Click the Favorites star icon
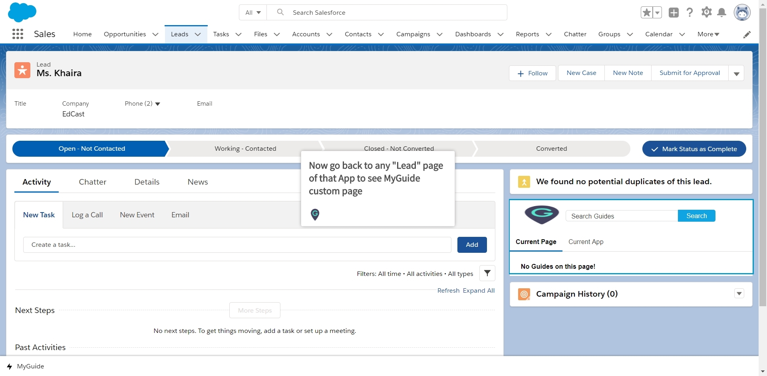 pyautogui.click(x=647, y=12)
